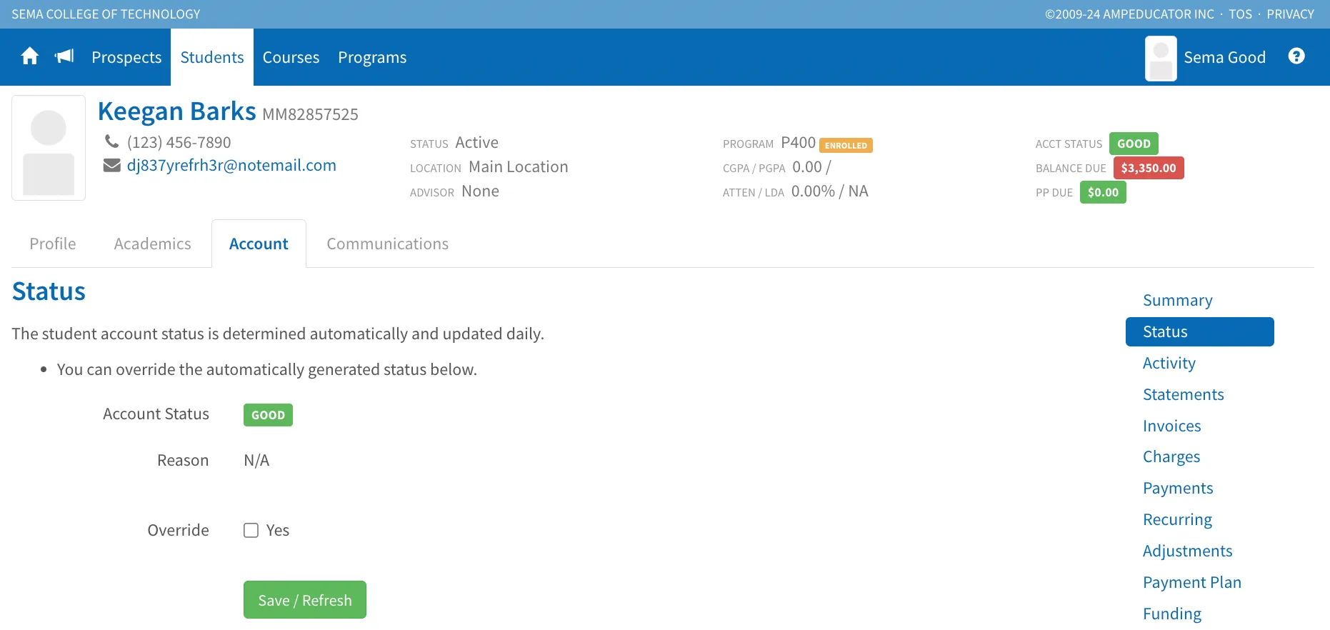Click the $3,350.00 balance due badge
This screenshot has width=1330, height=630.
coord(1149,168)
